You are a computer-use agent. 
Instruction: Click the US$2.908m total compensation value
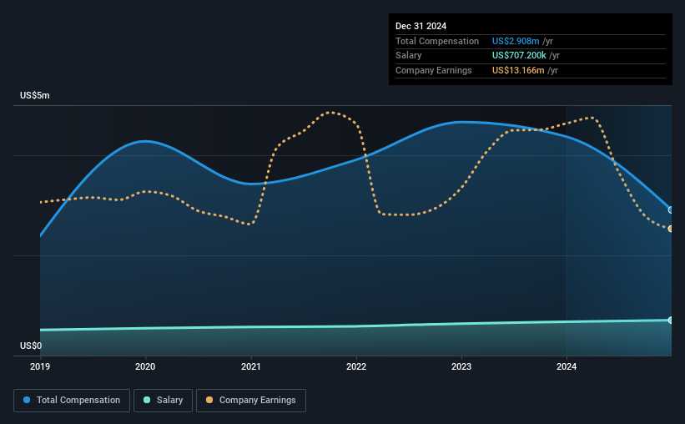pyautogui.click(x=516, y=41)
